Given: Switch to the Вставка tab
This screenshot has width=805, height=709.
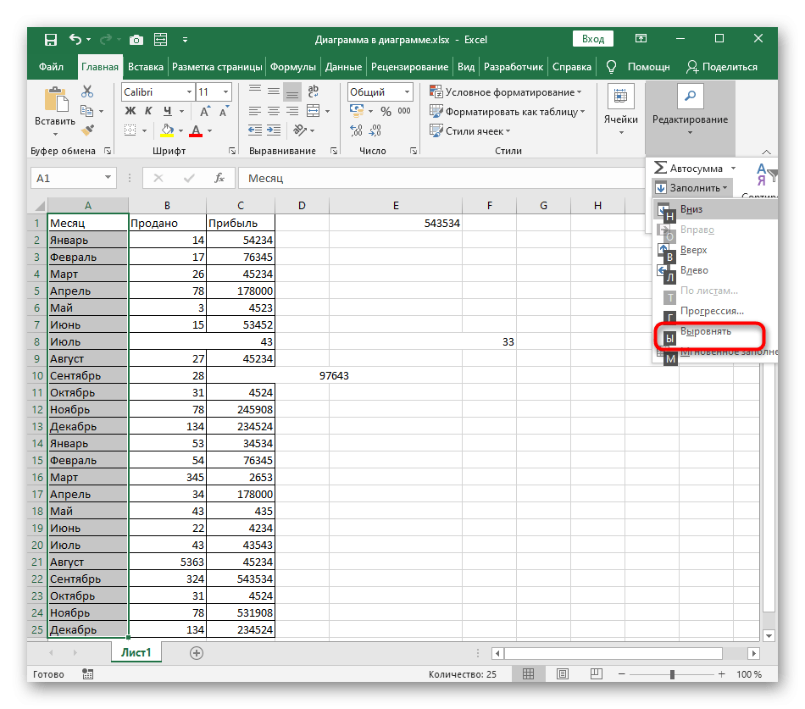Looking at the screenshot, I should [145, 67].
